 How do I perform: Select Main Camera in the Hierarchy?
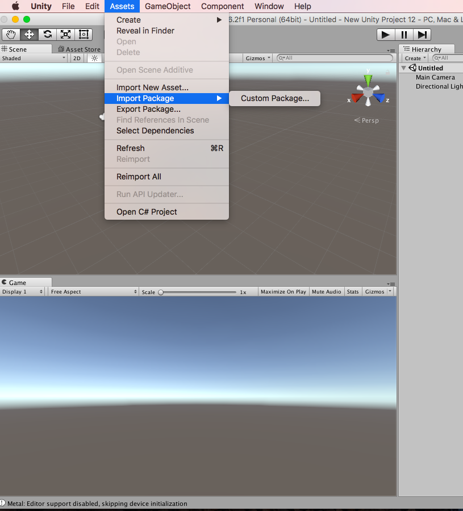435,77
